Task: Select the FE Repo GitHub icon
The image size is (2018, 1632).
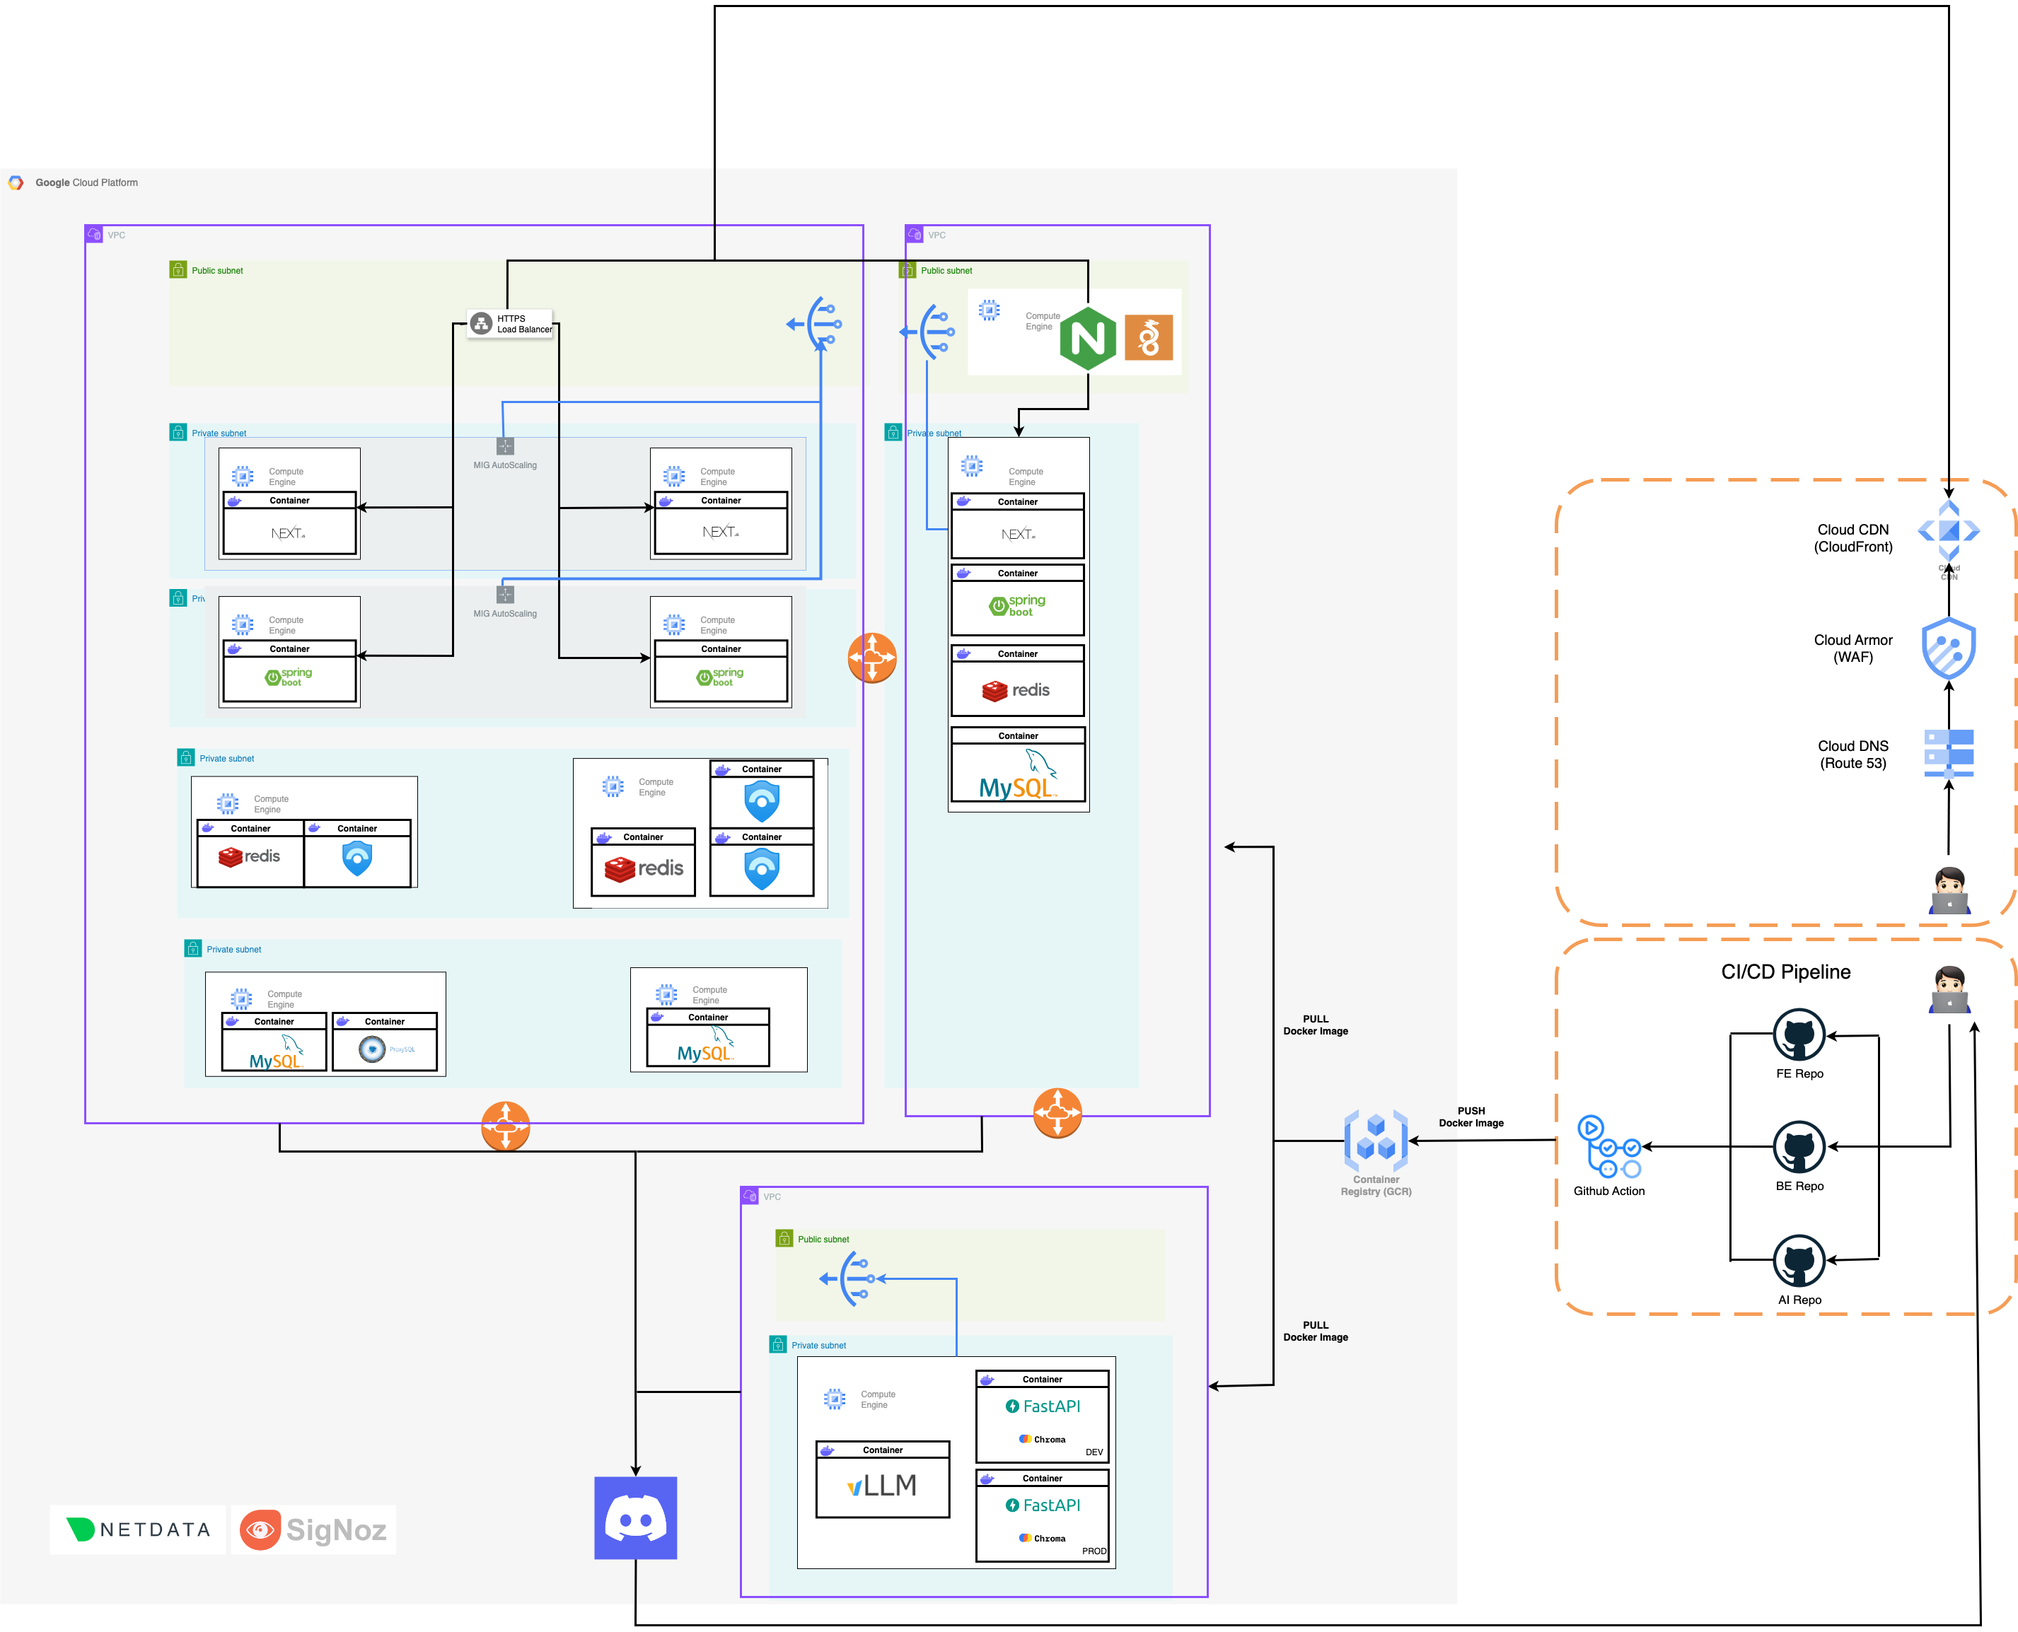Action: [x=1798, y=1035]
